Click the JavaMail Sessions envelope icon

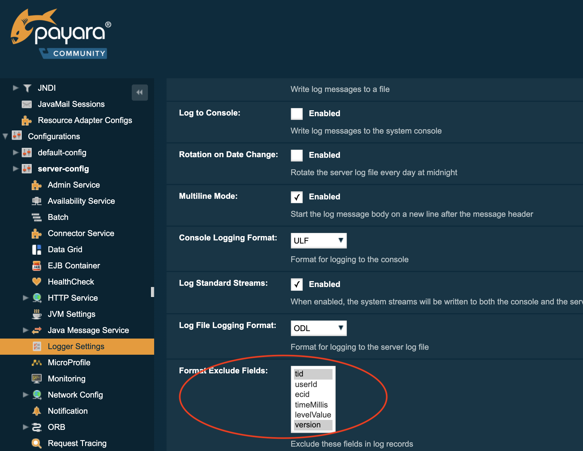click(27, 104)
